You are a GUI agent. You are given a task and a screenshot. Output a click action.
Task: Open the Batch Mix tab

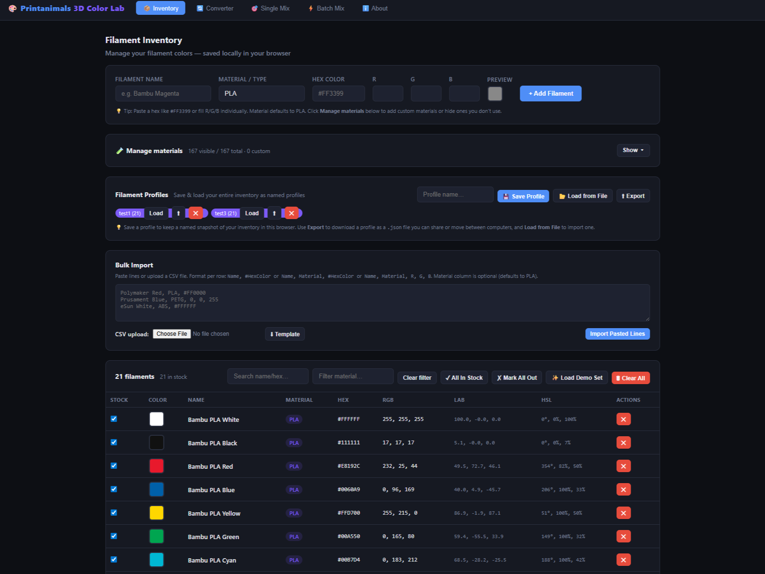pos(326,8)
